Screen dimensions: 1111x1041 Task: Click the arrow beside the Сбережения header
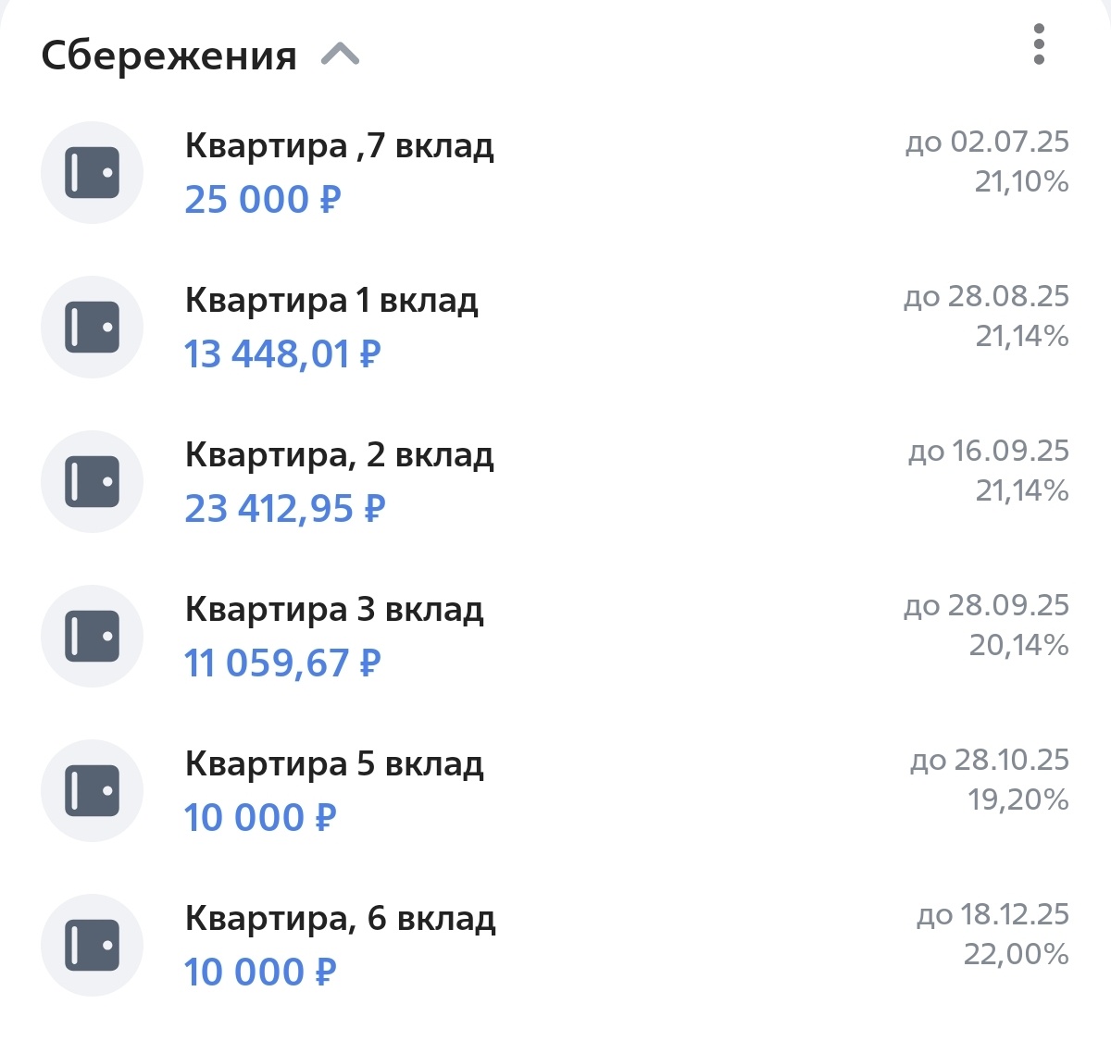340,56
